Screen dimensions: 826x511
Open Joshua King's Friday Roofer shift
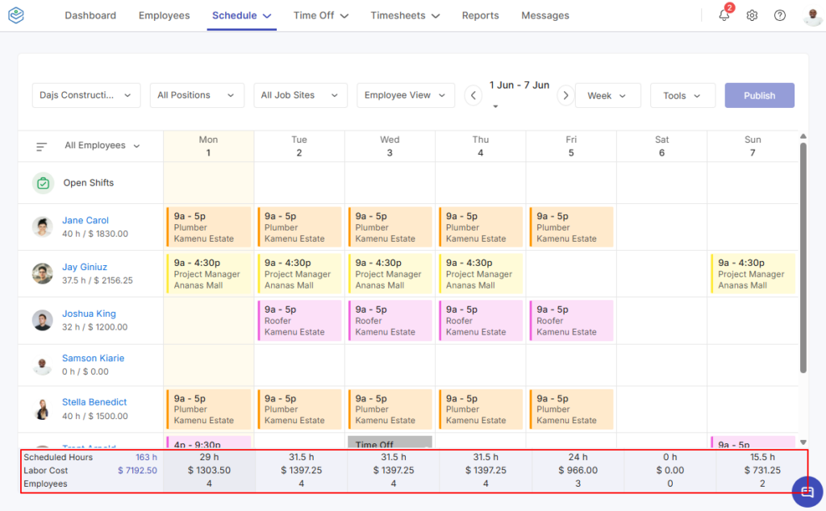(x=571, y=321)
